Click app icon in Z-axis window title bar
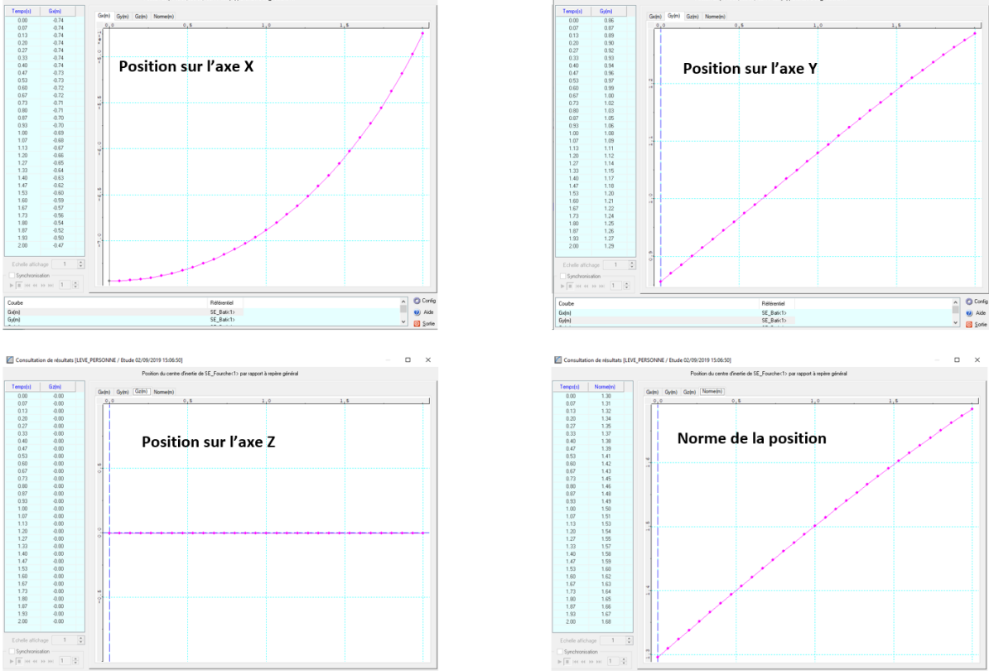Viewport: 994px width, 671px height. (x=10, y=360)
